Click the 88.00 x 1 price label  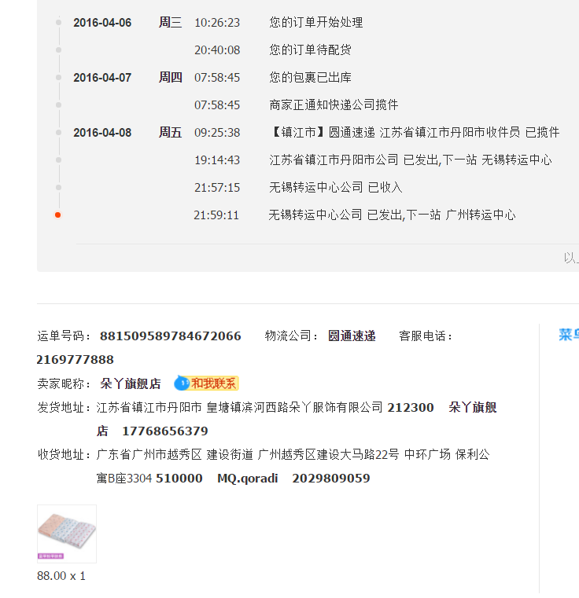click(x=61, y=576)
